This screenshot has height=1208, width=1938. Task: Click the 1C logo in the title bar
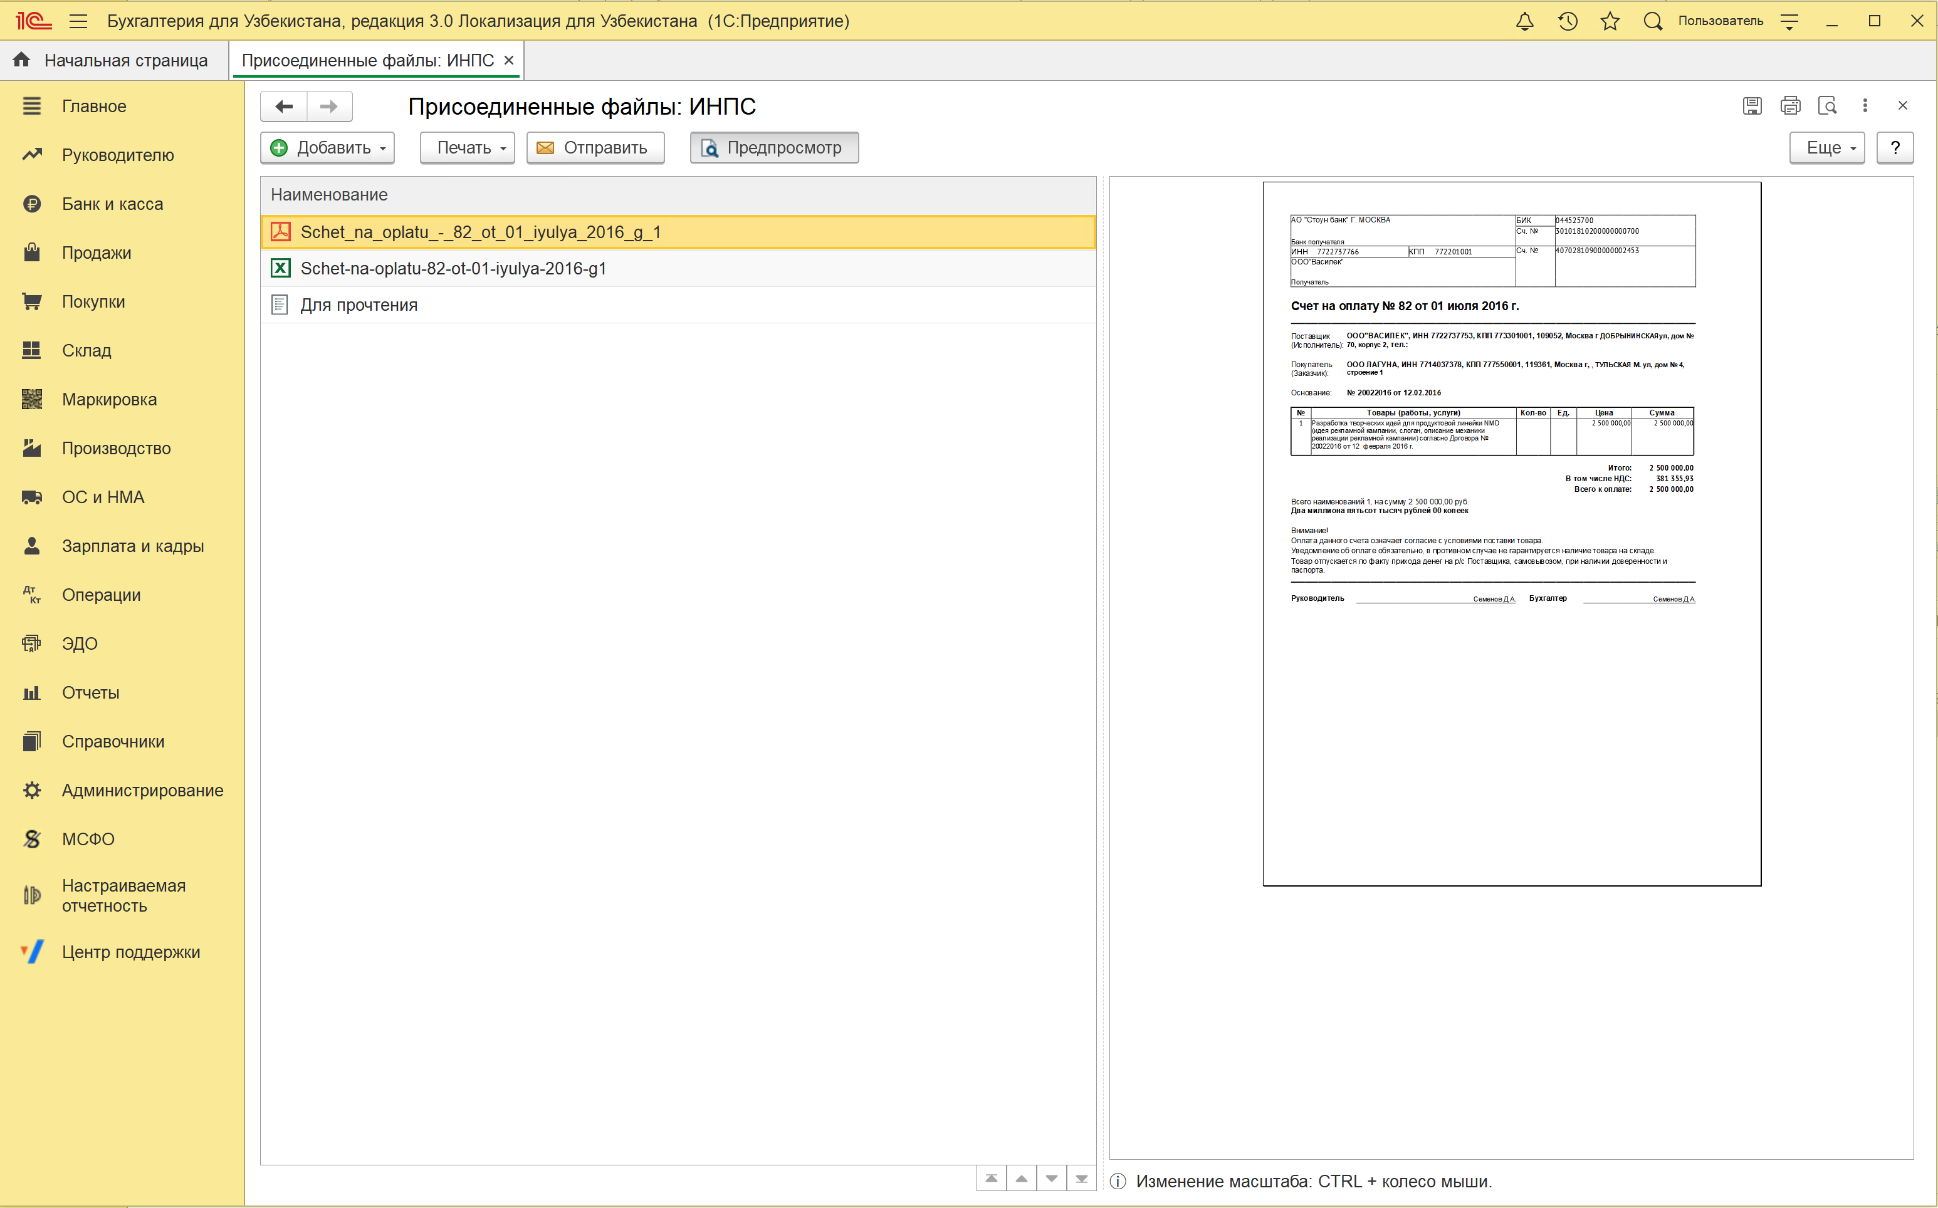34,21
